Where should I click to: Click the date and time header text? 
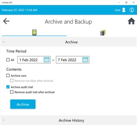20,10
